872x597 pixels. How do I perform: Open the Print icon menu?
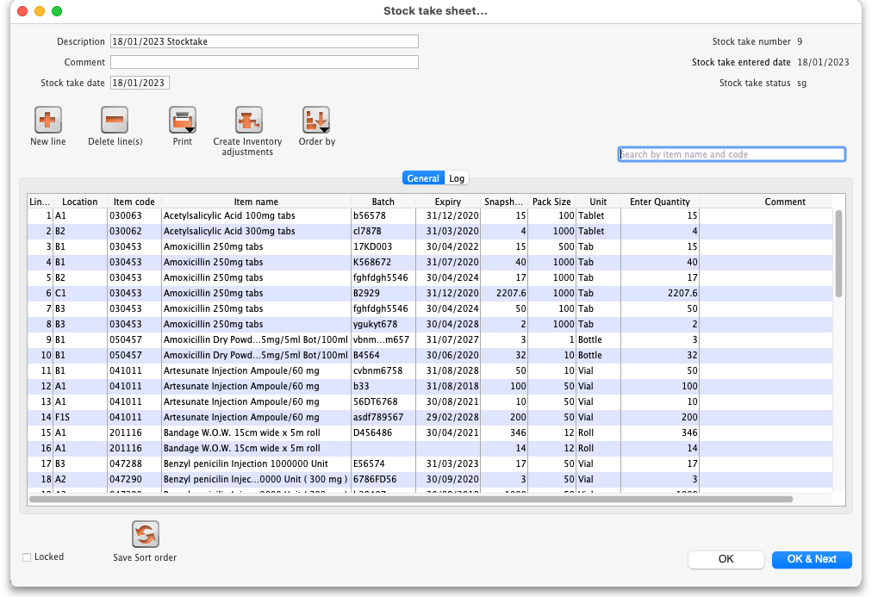pyautogui.click(x=183, y=121)
